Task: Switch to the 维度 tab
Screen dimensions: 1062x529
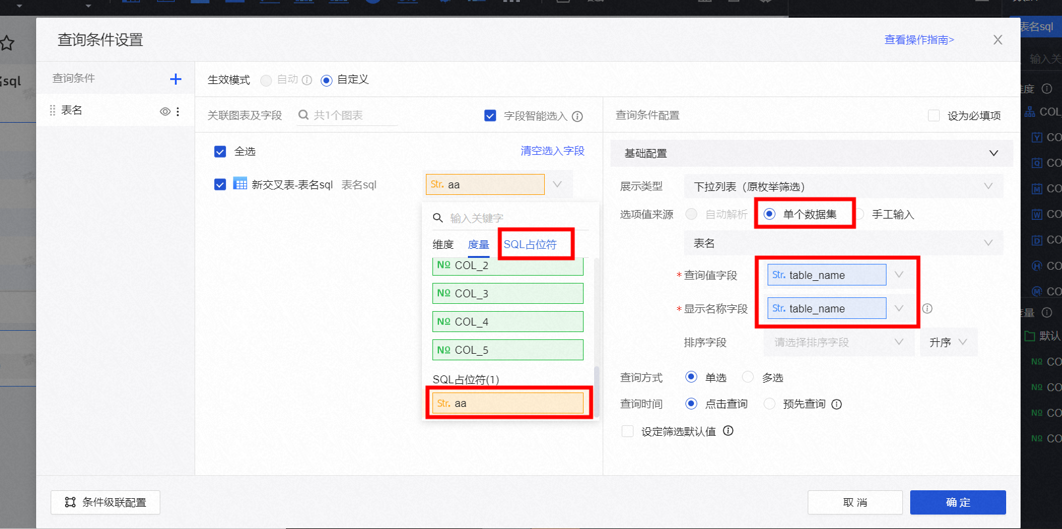Action: (x=443, y=244)
